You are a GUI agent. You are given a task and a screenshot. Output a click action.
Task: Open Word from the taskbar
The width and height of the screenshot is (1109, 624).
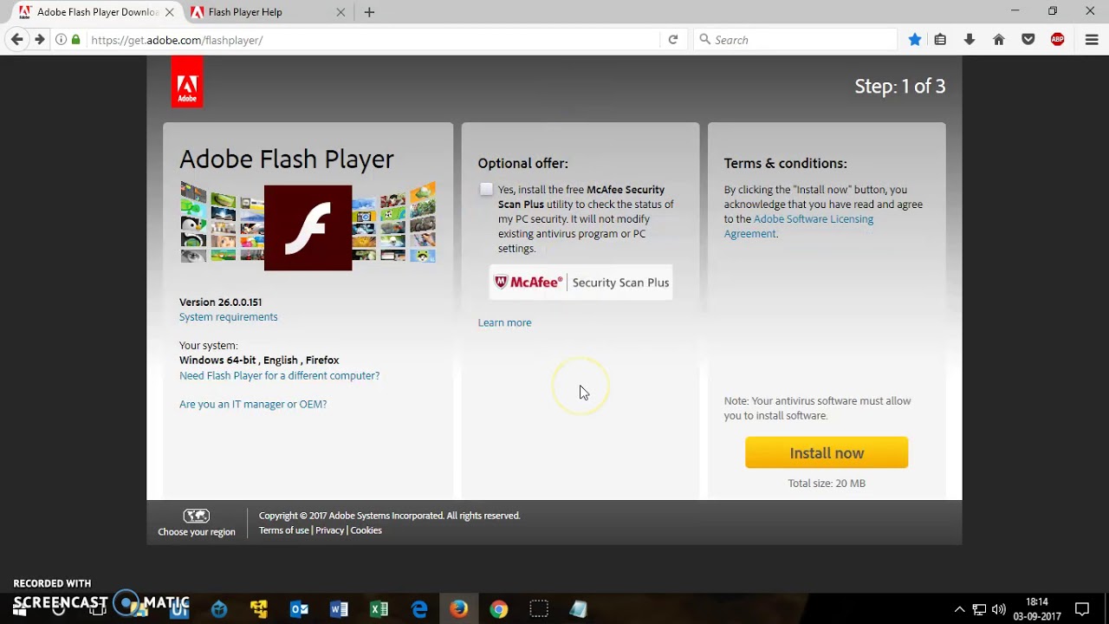coord(339,609)
